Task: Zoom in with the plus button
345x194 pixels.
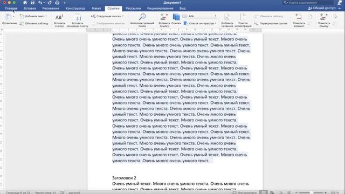Action: coord(326,193)
